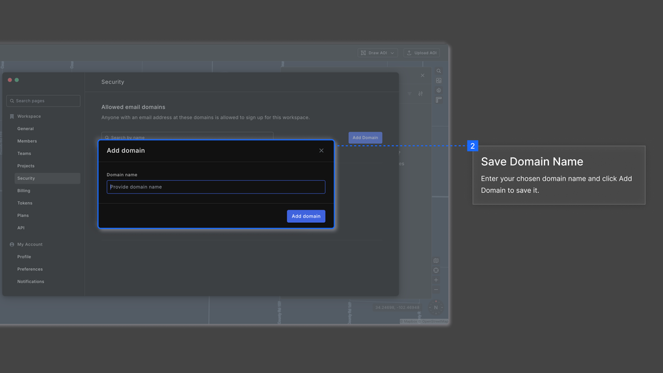
Task: Click the Add domain button in dialog
Action: click(x=306, y=216)
